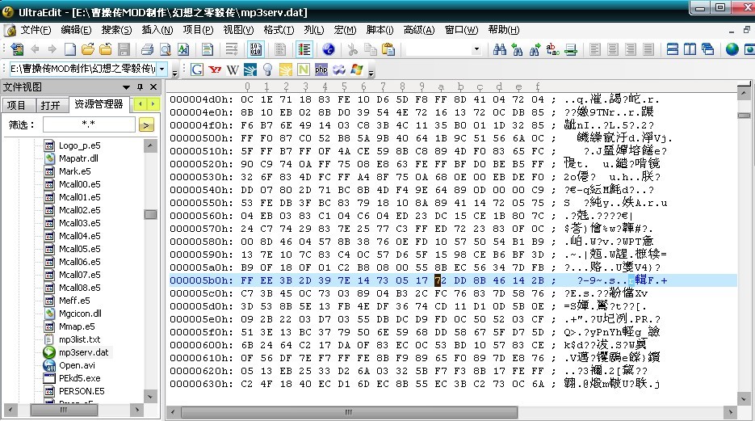Open the 搜索(S) menu
The height and width of the screenshot is (421, 755).
click(x=116, y=30)
